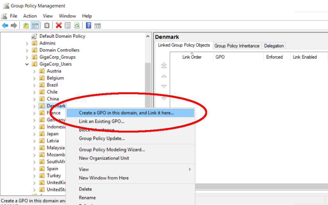Move link to top with double-up arrow
Viewport: 328px width, 205px height.
[164, 66]
